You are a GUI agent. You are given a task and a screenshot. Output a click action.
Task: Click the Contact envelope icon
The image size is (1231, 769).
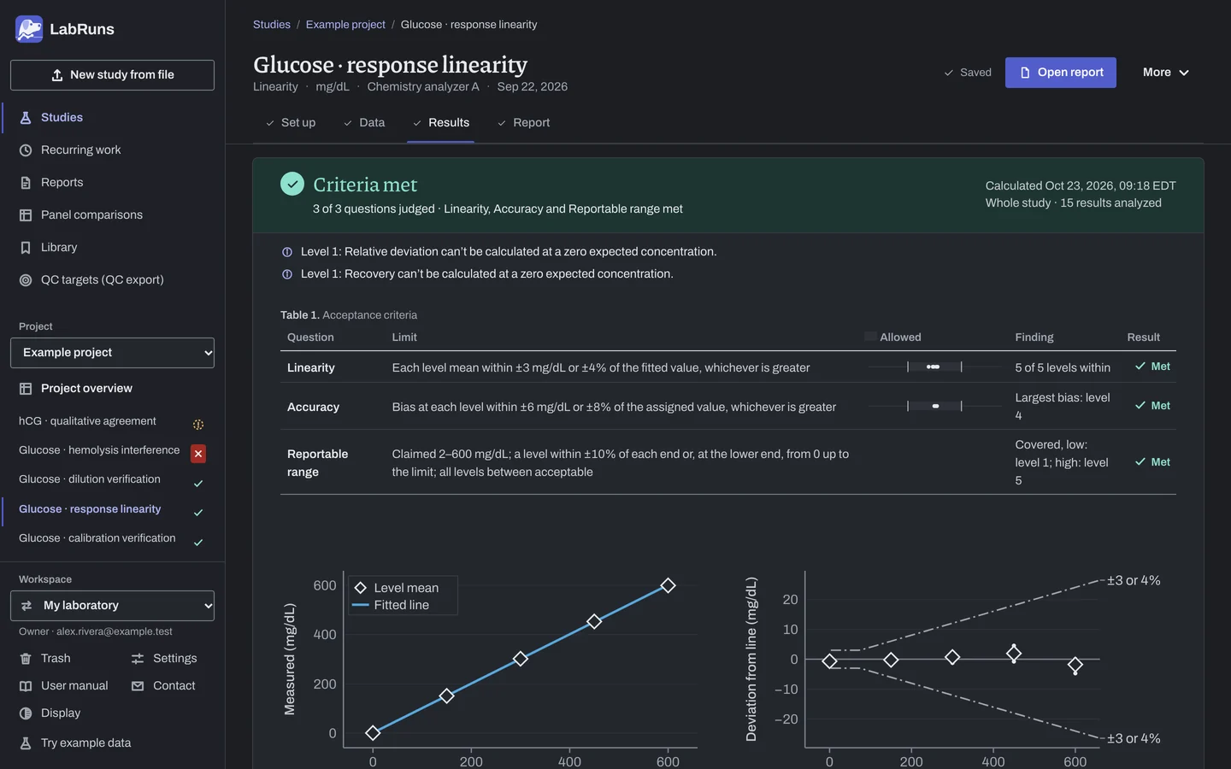(x=138, y=686)
